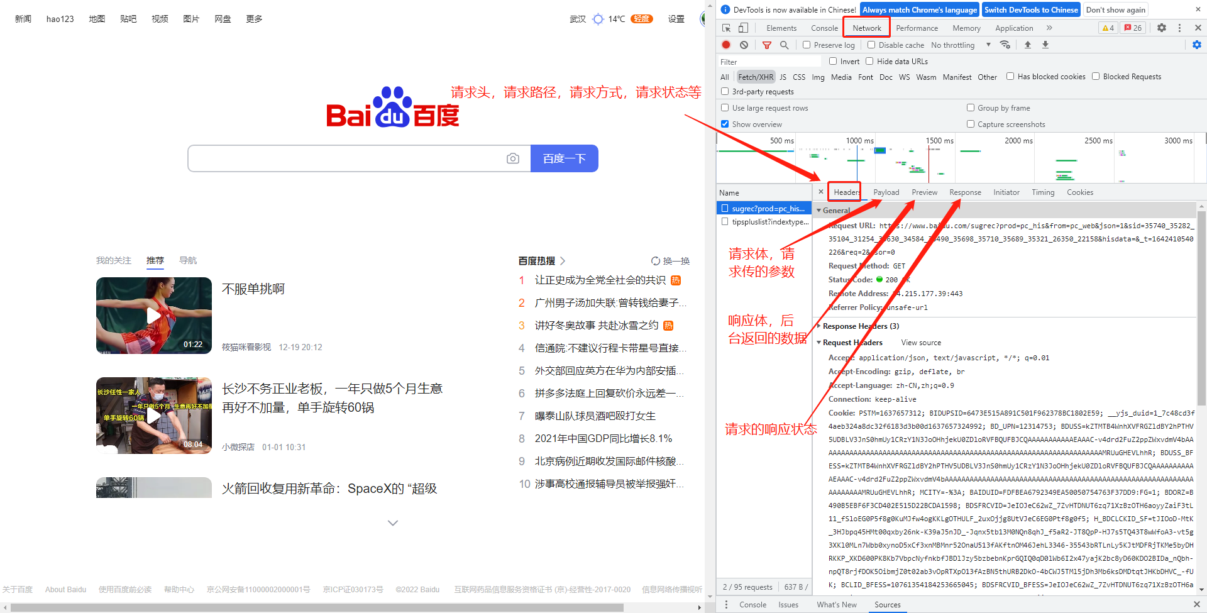Click Switch DevTools to Chinese
1207x613 pixels.
pyautogui.click(x=1031, y=9)
